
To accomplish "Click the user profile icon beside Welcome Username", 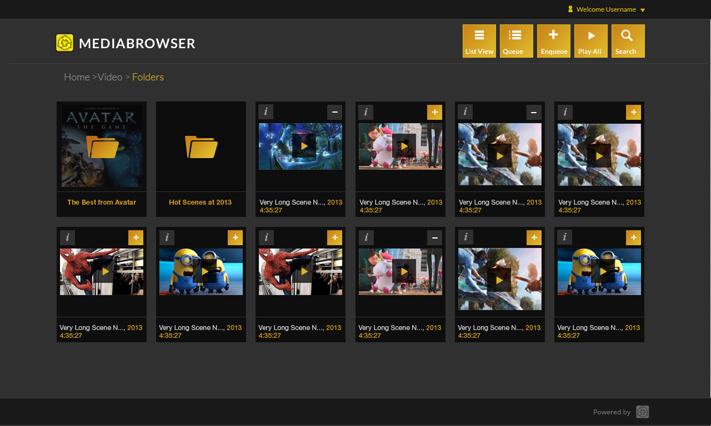I will [570, 9].
